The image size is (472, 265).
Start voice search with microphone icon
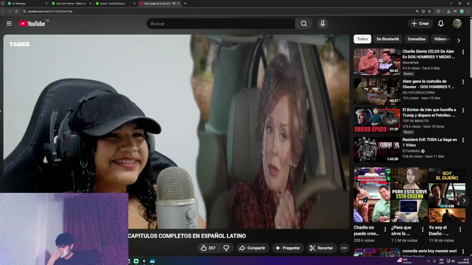(x=323, y=24)
